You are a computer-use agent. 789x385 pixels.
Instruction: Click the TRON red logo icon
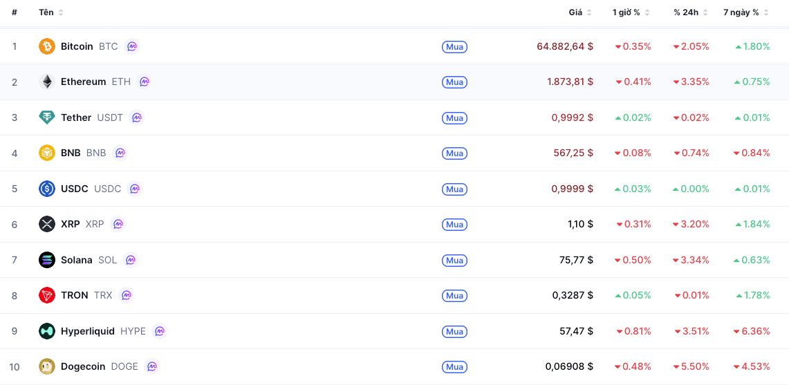tap(47, 295)
